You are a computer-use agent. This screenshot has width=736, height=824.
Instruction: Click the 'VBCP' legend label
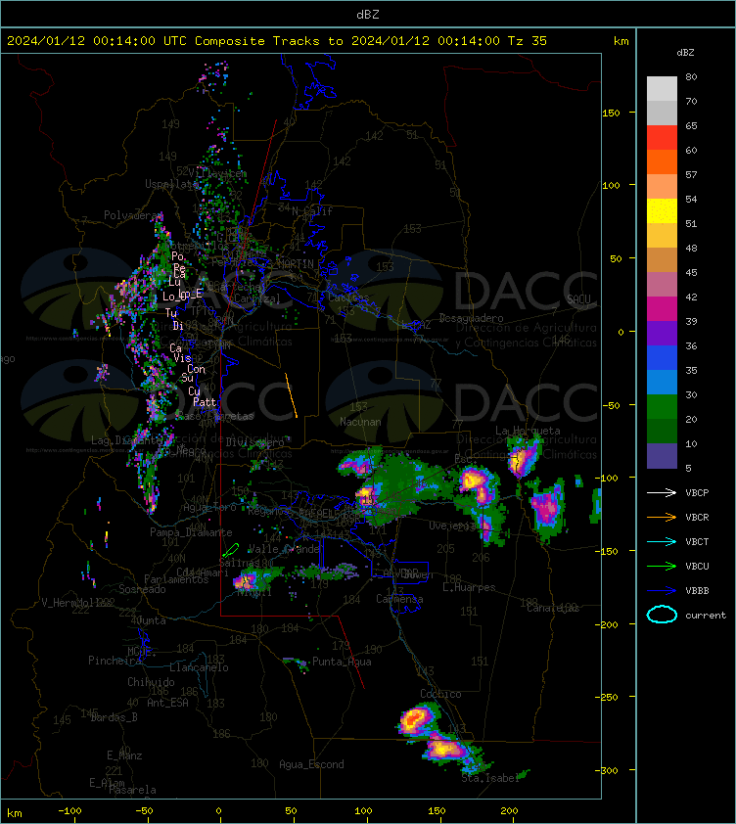(697, 493)
